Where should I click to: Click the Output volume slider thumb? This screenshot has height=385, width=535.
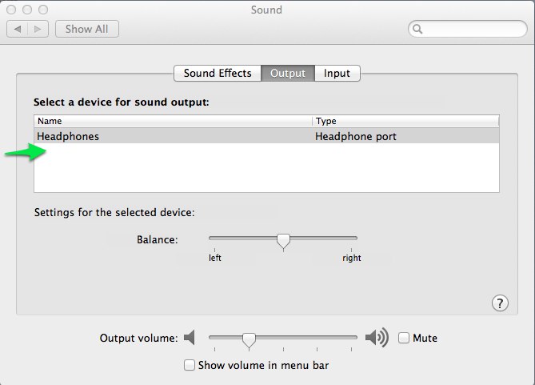[x=249, y=340]
